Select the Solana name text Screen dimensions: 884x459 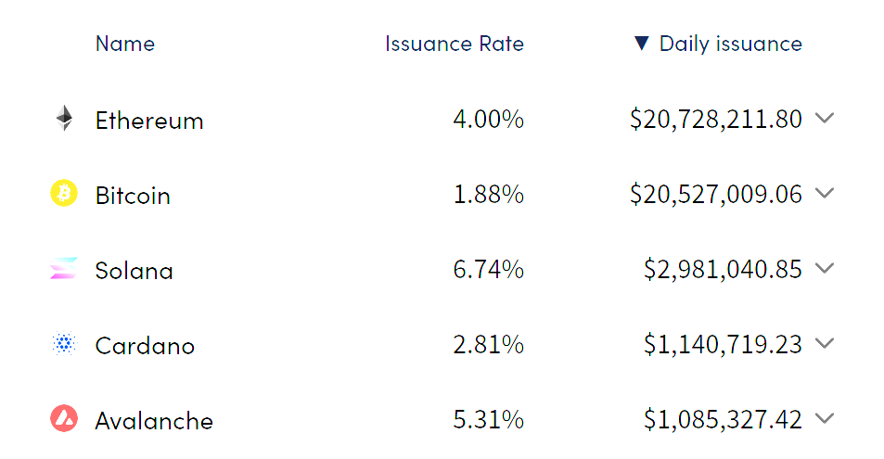134,271
